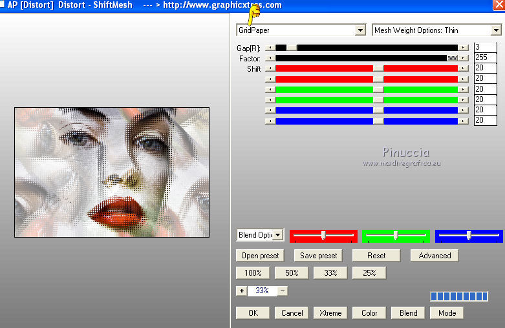Image resolution: width=505 pixels, height=328 pixels.
Task: Click left arrow of the first red Shift slider
Action: (270, 68)
